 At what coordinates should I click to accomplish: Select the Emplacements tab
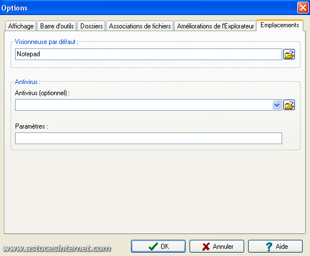point(279,25)
